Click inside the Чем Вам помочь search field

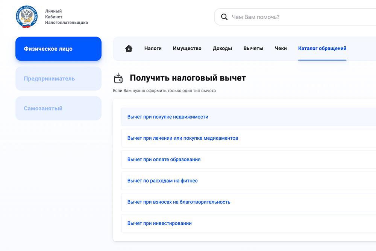263,17
